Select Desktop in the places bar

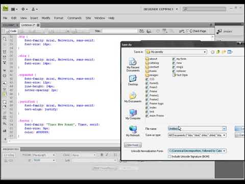click(133, 80)
